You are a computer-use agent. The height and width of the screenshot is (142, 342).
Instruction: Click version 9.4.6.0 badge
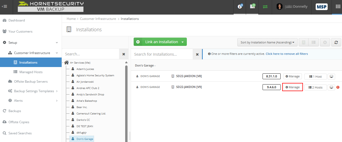(272, 87)
